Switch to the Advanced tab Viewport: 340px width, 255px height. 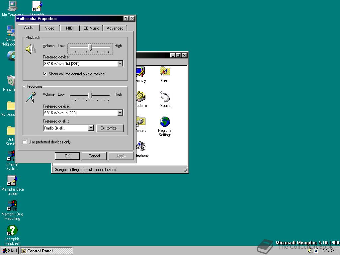(115, 28)
